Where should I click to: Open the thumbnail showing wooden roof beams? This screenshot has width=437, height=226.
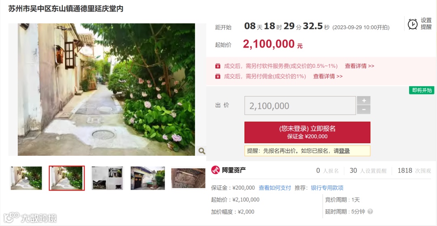[188, 178]
